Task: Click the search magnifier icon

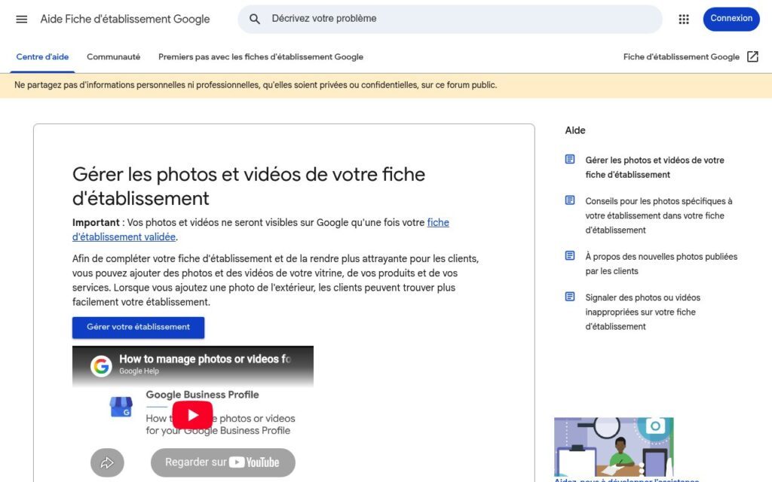Action: coord(254,19)
